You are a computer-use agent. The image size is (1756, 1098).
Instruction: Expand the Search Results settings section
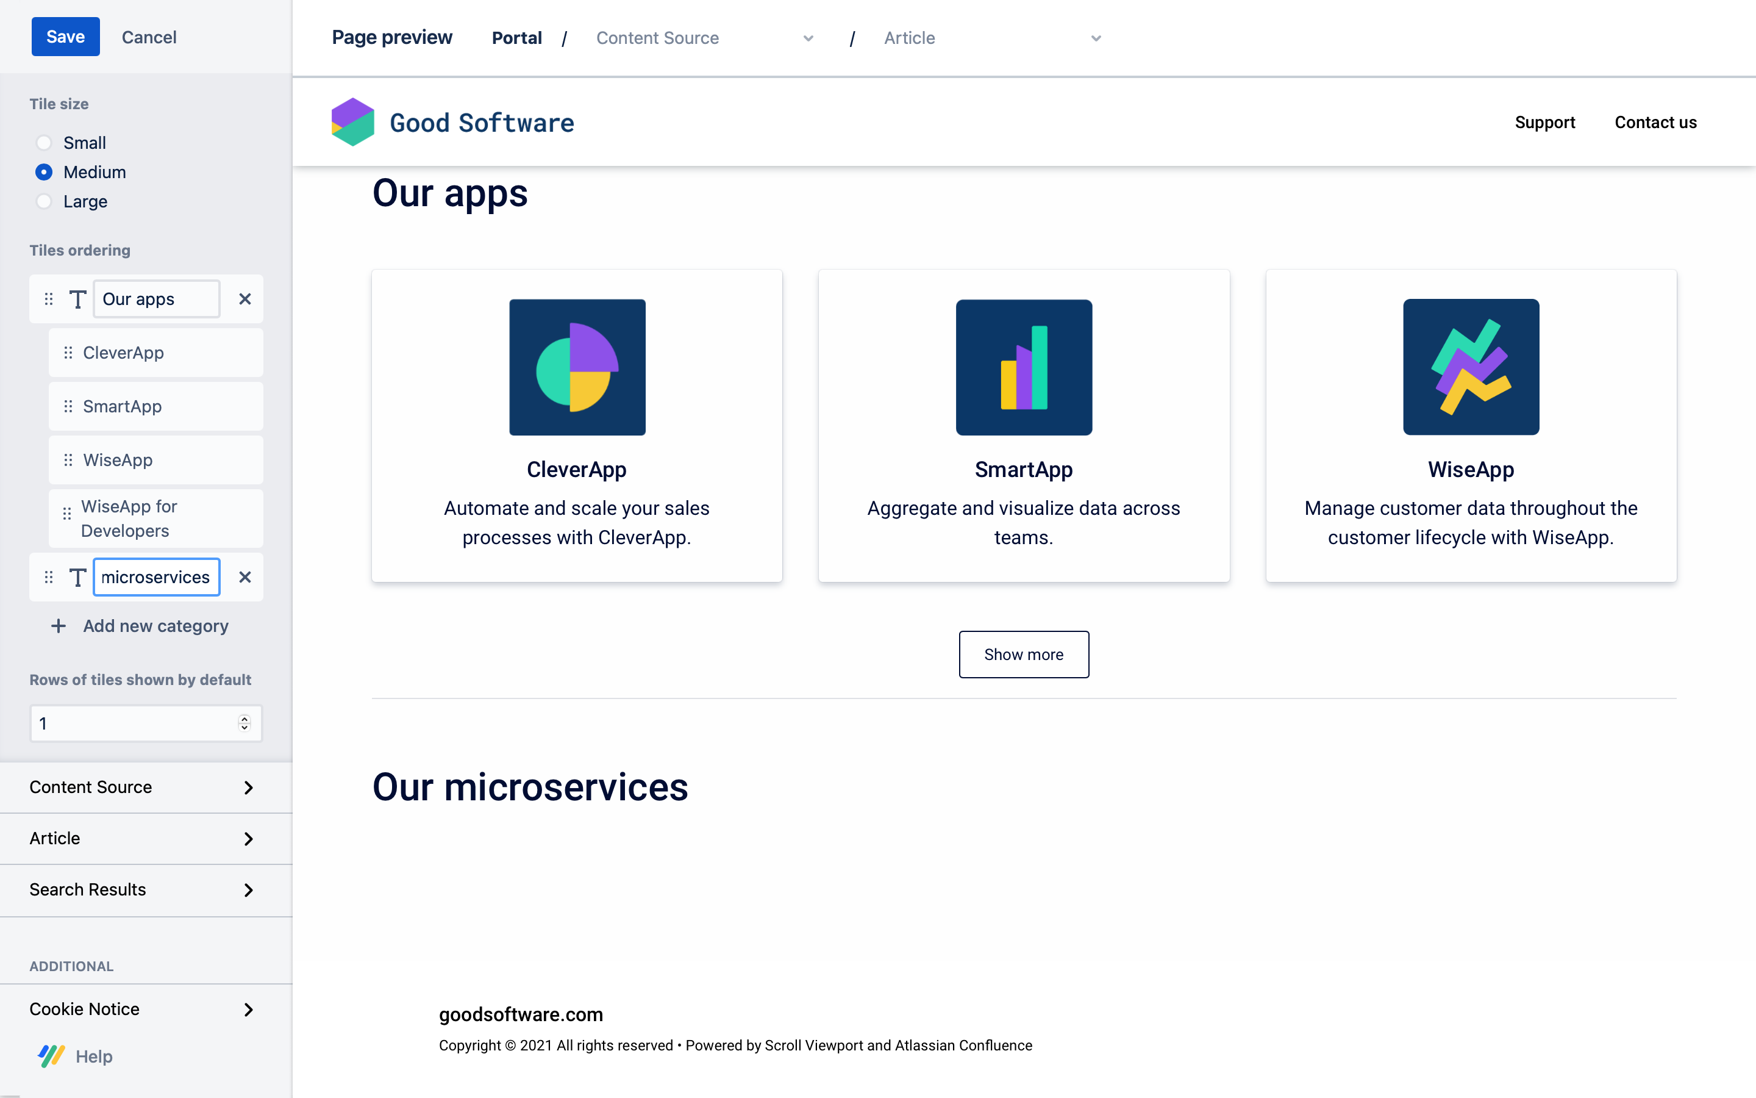pyautogui.click(x=145, y=889)
